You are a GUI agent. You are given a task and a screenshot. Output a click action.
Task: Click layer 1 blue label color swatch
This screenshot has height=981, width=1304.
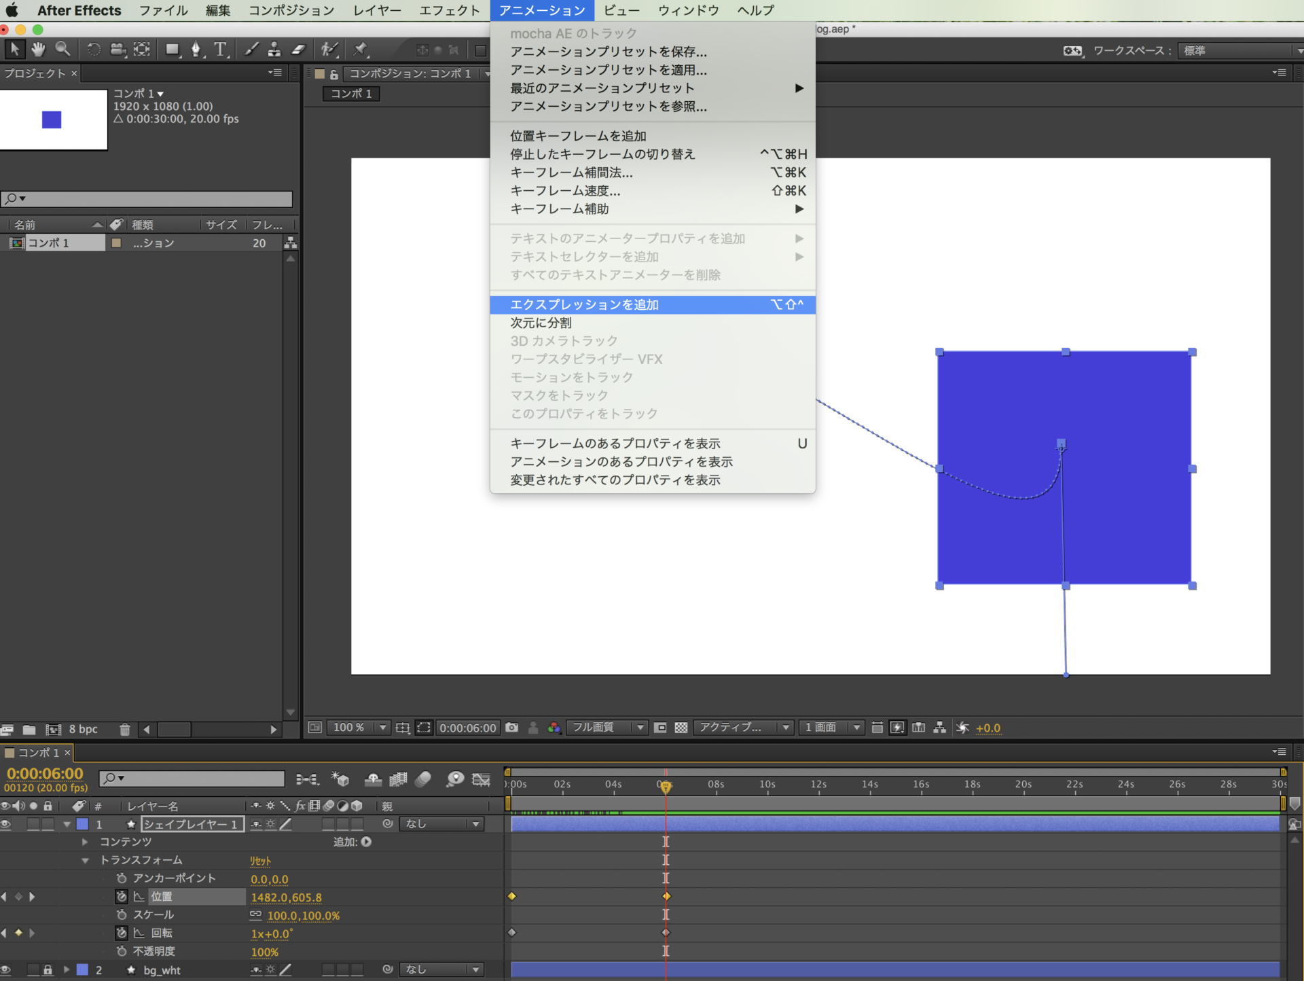(x=82, y=824)
